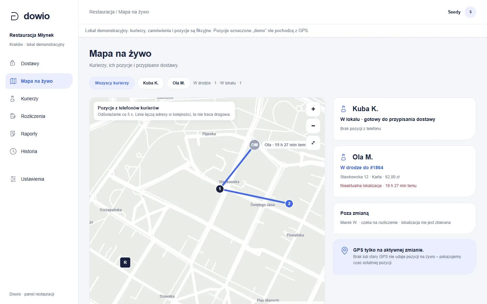Click the GPS tylko na aktywnej zmianie heading
487x304 pixels.
pyautogui.click(x=388, y=250)
